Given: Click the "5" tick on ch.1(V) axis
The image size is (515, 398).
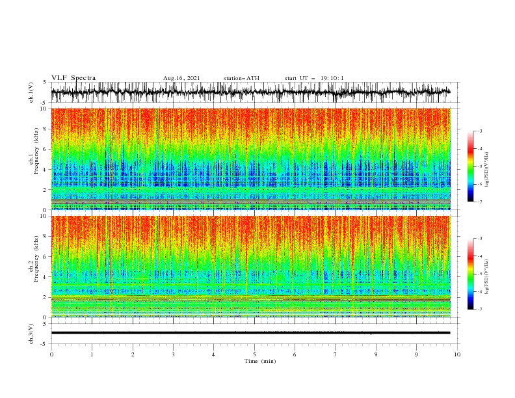Looking at the screenshot, I should point(46,83).
